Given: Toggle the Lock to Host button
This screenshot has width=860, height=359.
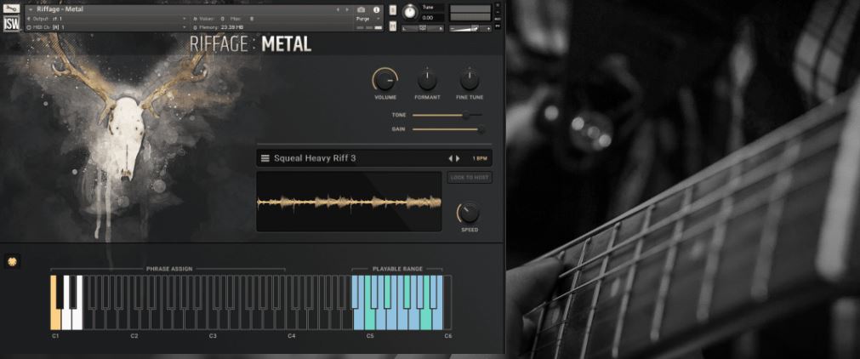Looking at the screenshot, I should click(x=470, y=177).
